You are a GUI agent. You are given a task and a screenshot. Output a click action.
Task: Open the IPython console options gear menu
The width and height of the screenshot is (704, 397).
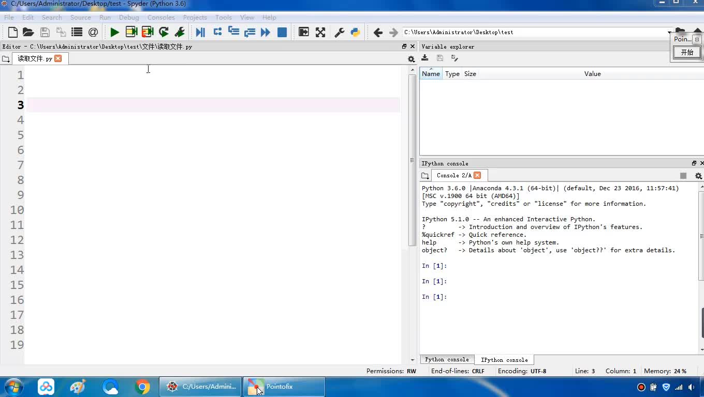click(x=698, y=176)
